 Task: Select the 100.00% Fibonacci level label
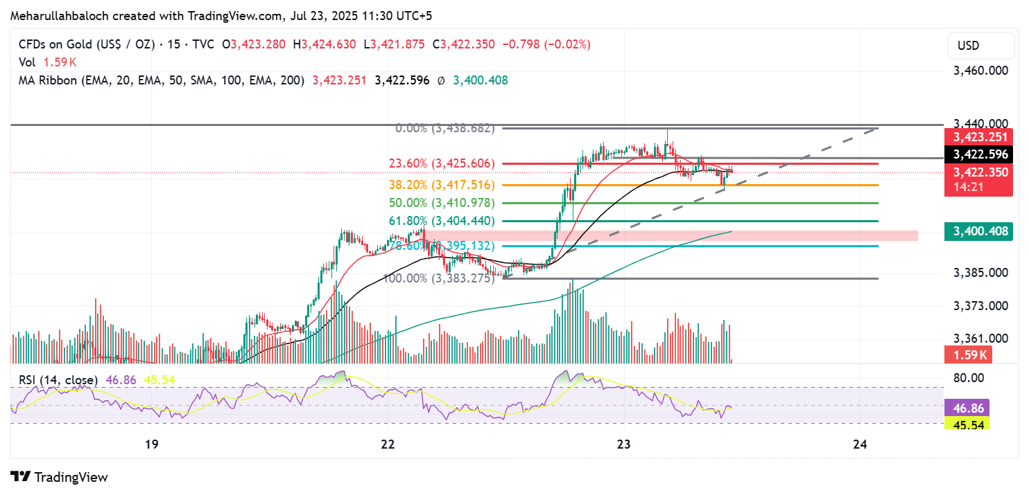coord(438,278)
